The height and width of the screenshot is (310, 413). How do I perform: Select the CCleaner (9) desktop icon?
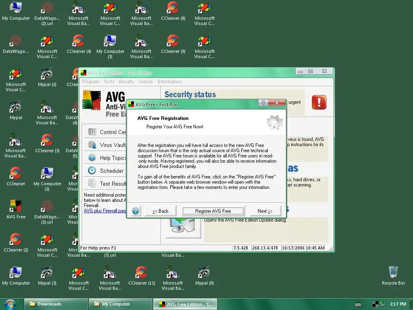[x=173, y=44]
